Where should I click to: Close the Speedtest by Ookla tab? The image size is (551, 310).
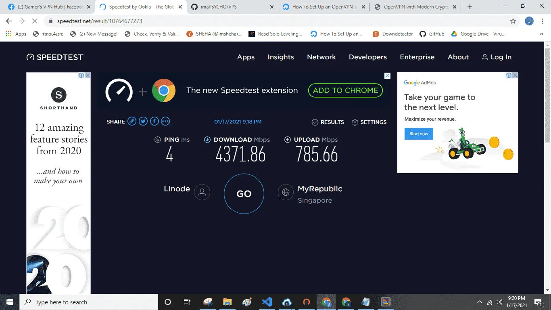pyautogui.click(x=180, y=7)
